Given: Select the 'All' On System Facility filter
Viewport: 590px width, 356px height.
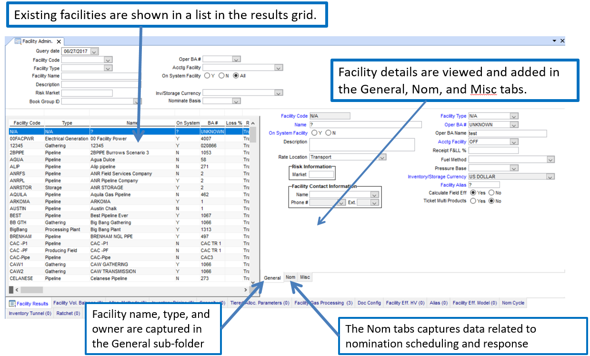Looking at the screenshot, I should [236, 76].
